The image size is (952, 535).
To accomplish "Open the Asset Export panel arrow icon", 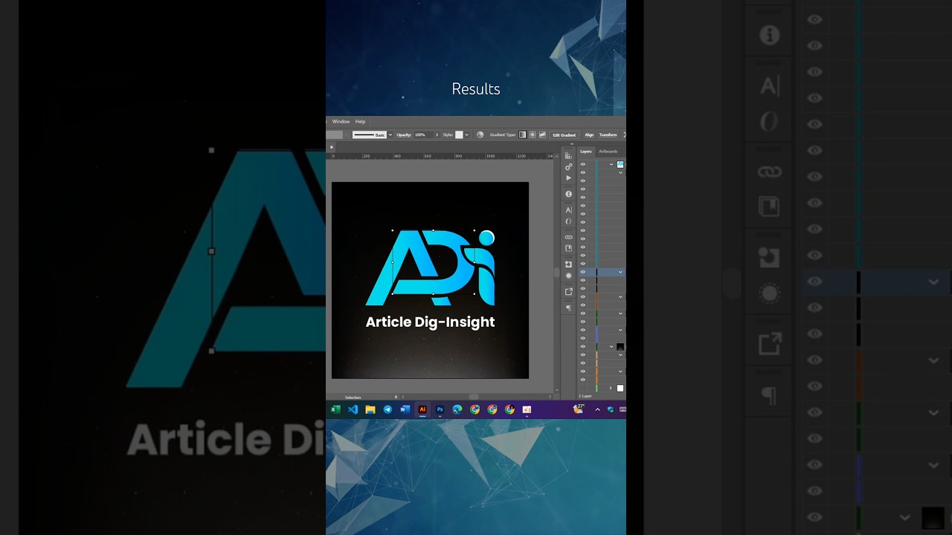I will (568, 291).
